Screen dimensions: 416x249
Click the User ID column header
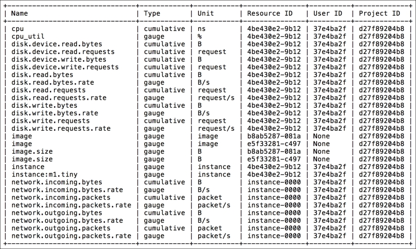(x=328, y=13)
